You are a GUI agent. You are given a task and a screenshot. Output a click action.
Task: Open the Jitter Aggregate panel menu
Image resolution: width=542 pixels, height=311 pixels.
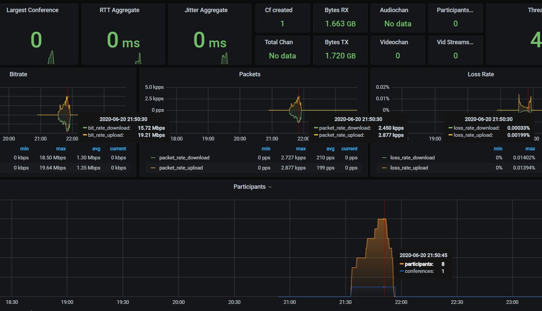(206, 10)
